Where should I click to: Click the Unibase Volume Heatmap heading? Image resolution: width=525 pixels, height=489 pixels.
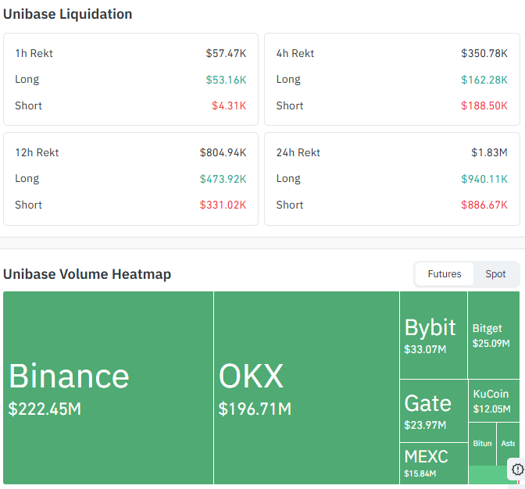point(87,274)
